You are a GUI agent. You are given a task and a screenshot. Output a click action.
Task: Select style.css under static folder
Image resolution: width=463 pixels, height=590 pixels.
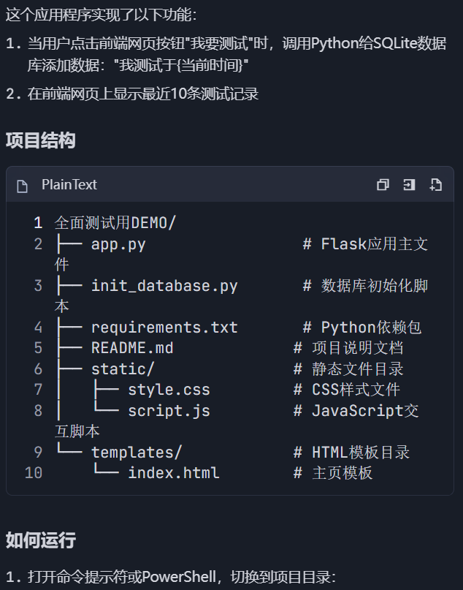pyautogui.click(x=167, y=389)
